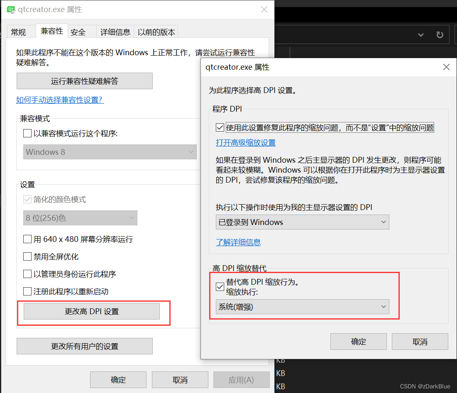Click 更改所有用户的设置 button
Image resolution: width=457 pixels, height=393 pixels.
click(85, 346)
